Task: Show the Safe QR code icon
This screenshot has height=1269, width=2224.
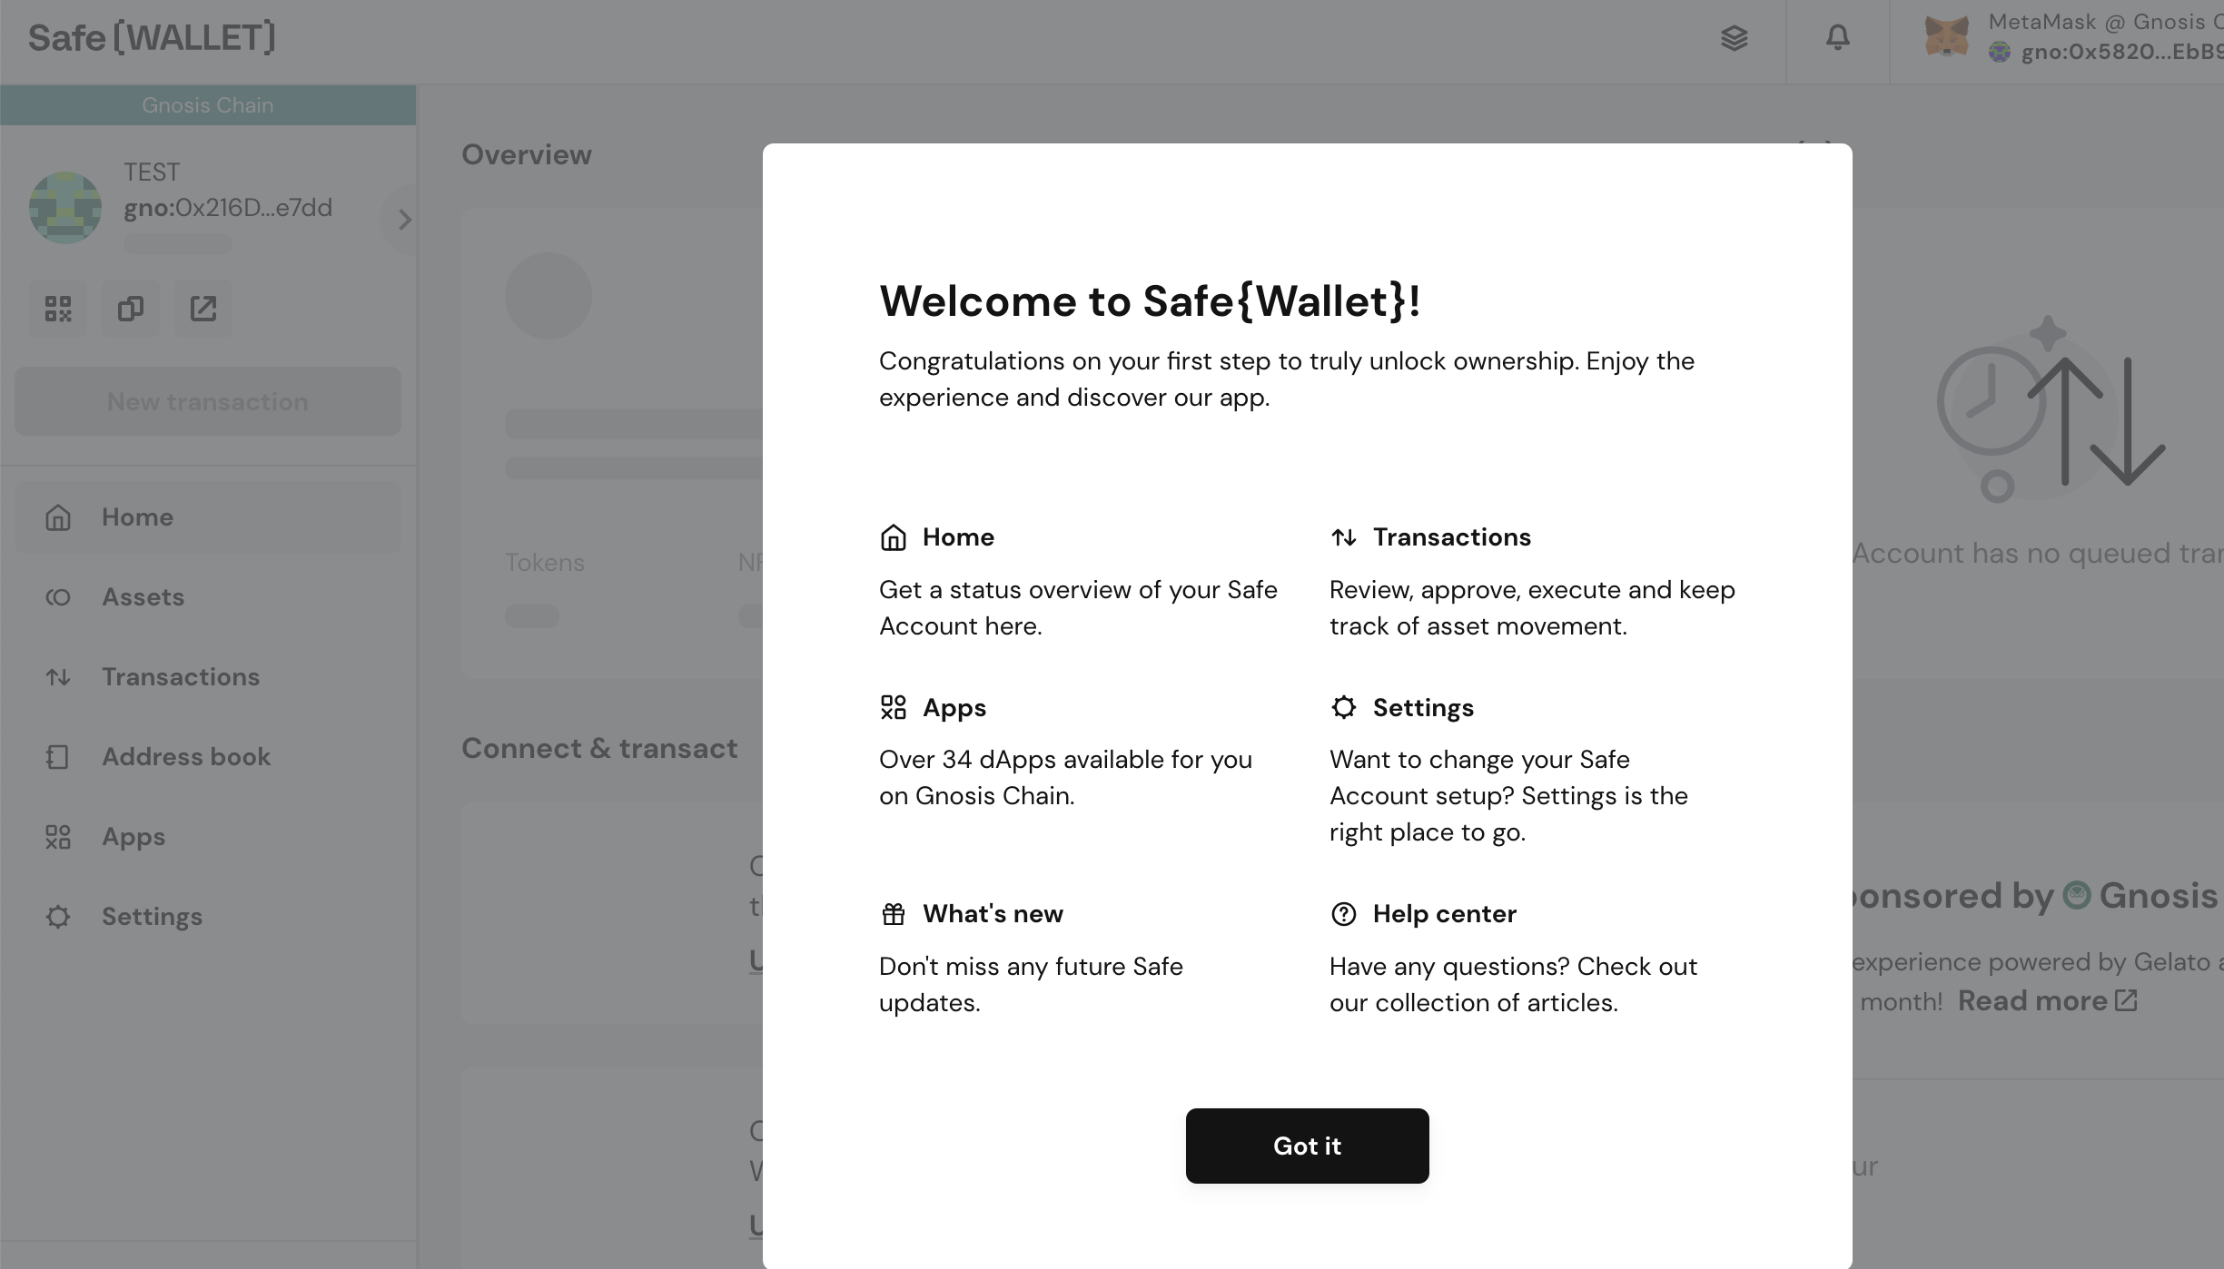Action: click(x=58, y=309)
